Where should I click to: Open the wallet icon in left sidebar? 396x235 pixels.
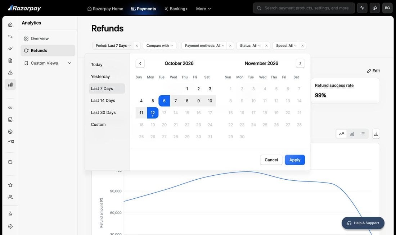[x=10, y=162]
